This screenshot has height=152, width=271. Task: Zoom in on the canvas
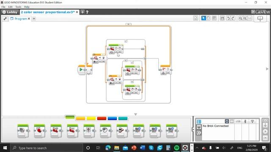[245, 18]
